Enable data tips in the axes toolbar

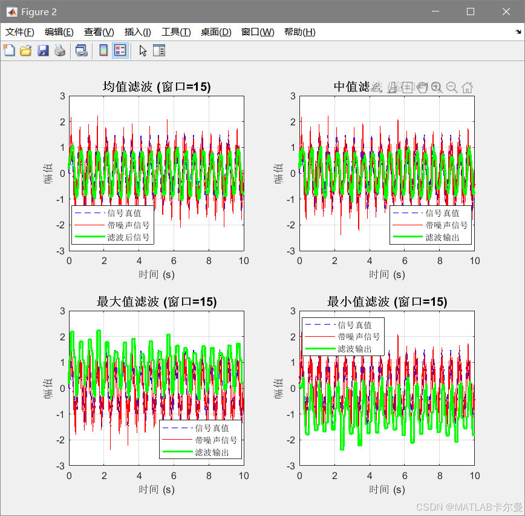tap(407, 87)
